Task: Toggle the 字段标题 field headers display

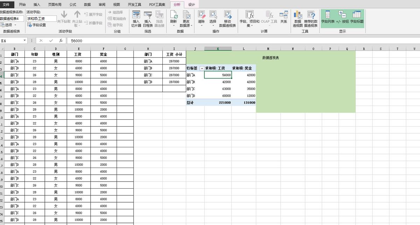Action: [357, 17]
